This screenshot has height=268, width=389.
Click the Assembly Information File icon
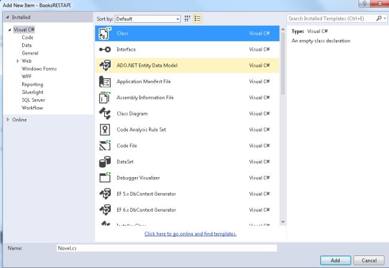[x=105, y=98]
